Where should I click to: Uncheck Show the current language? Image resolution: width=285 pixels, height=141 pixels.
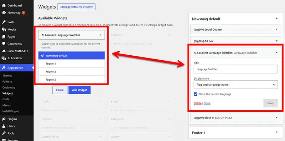point(195,94)
